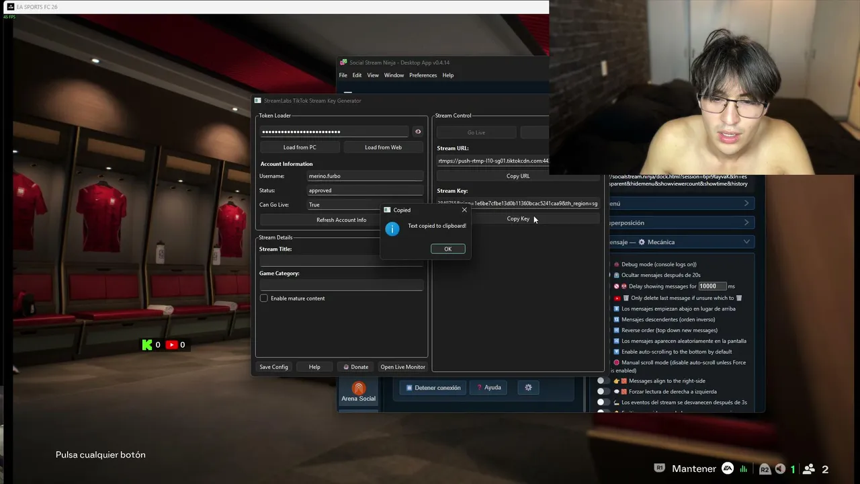
Task: Click the red YouTube viewer counter icon
Action: pos(172,345)
